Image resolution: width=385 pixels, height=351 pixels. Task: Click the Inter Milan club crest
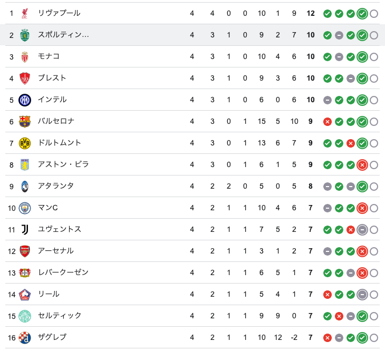[x=25, y=100]
